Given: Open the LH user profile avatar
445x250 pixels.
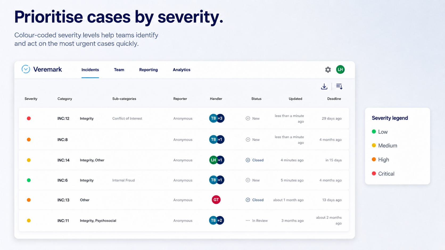Looking at the screenshot, I should 340,70.
